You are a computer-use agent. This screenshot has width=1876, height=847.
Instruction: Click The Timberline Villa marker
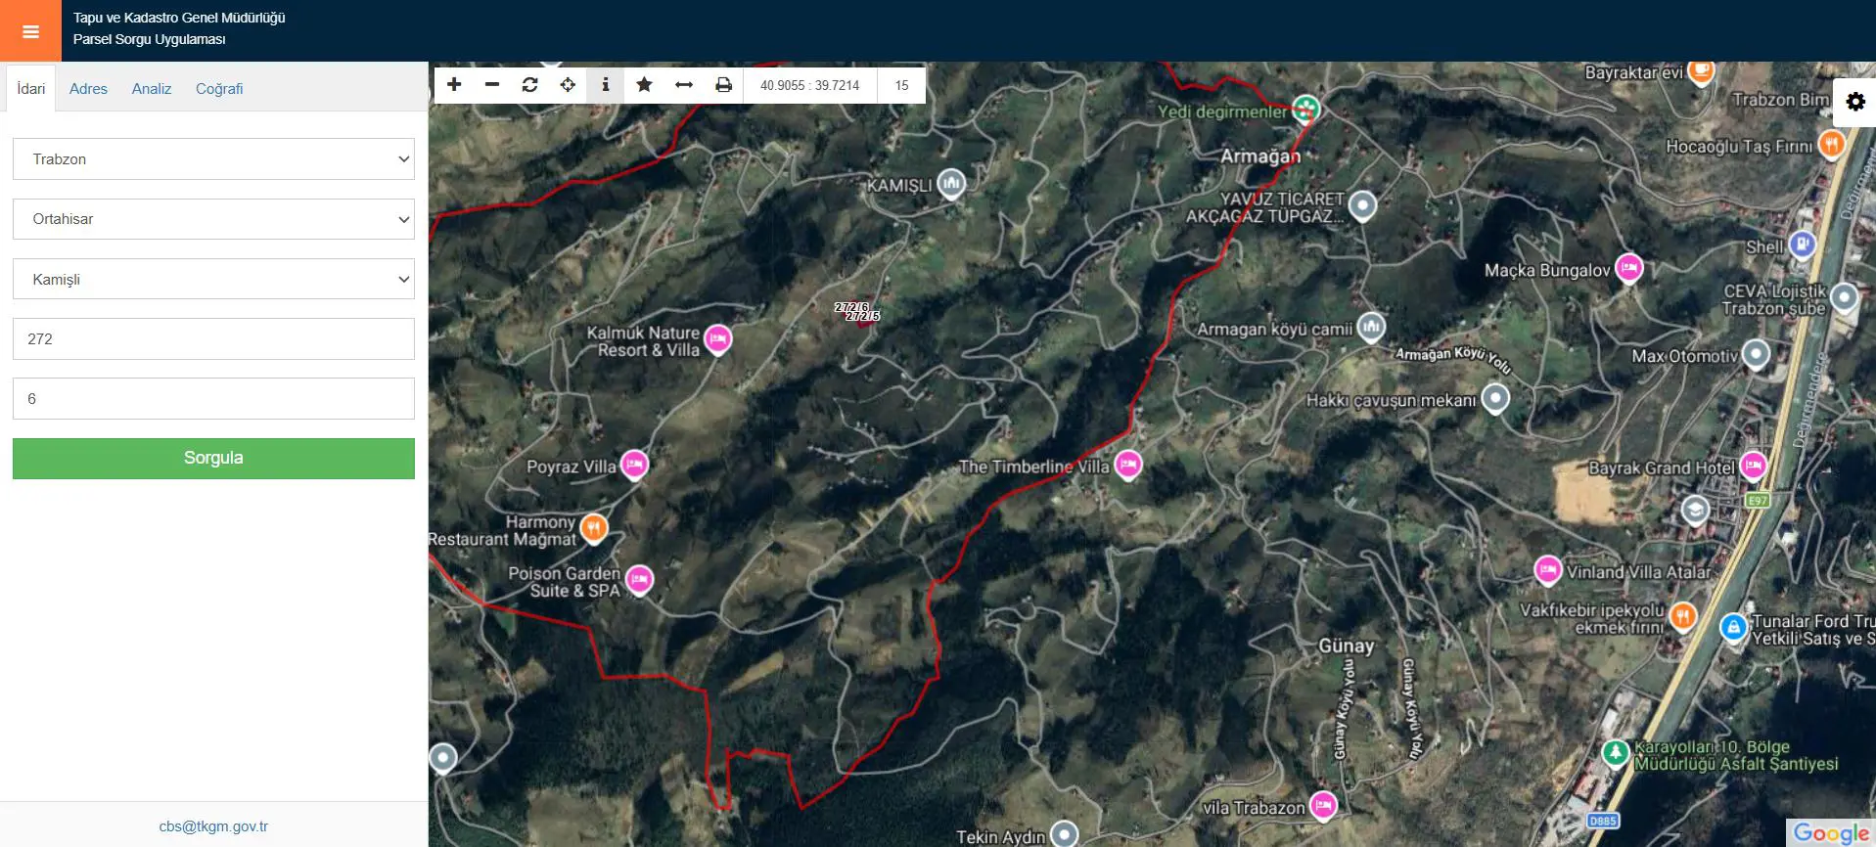click(x=1128, y=465)
